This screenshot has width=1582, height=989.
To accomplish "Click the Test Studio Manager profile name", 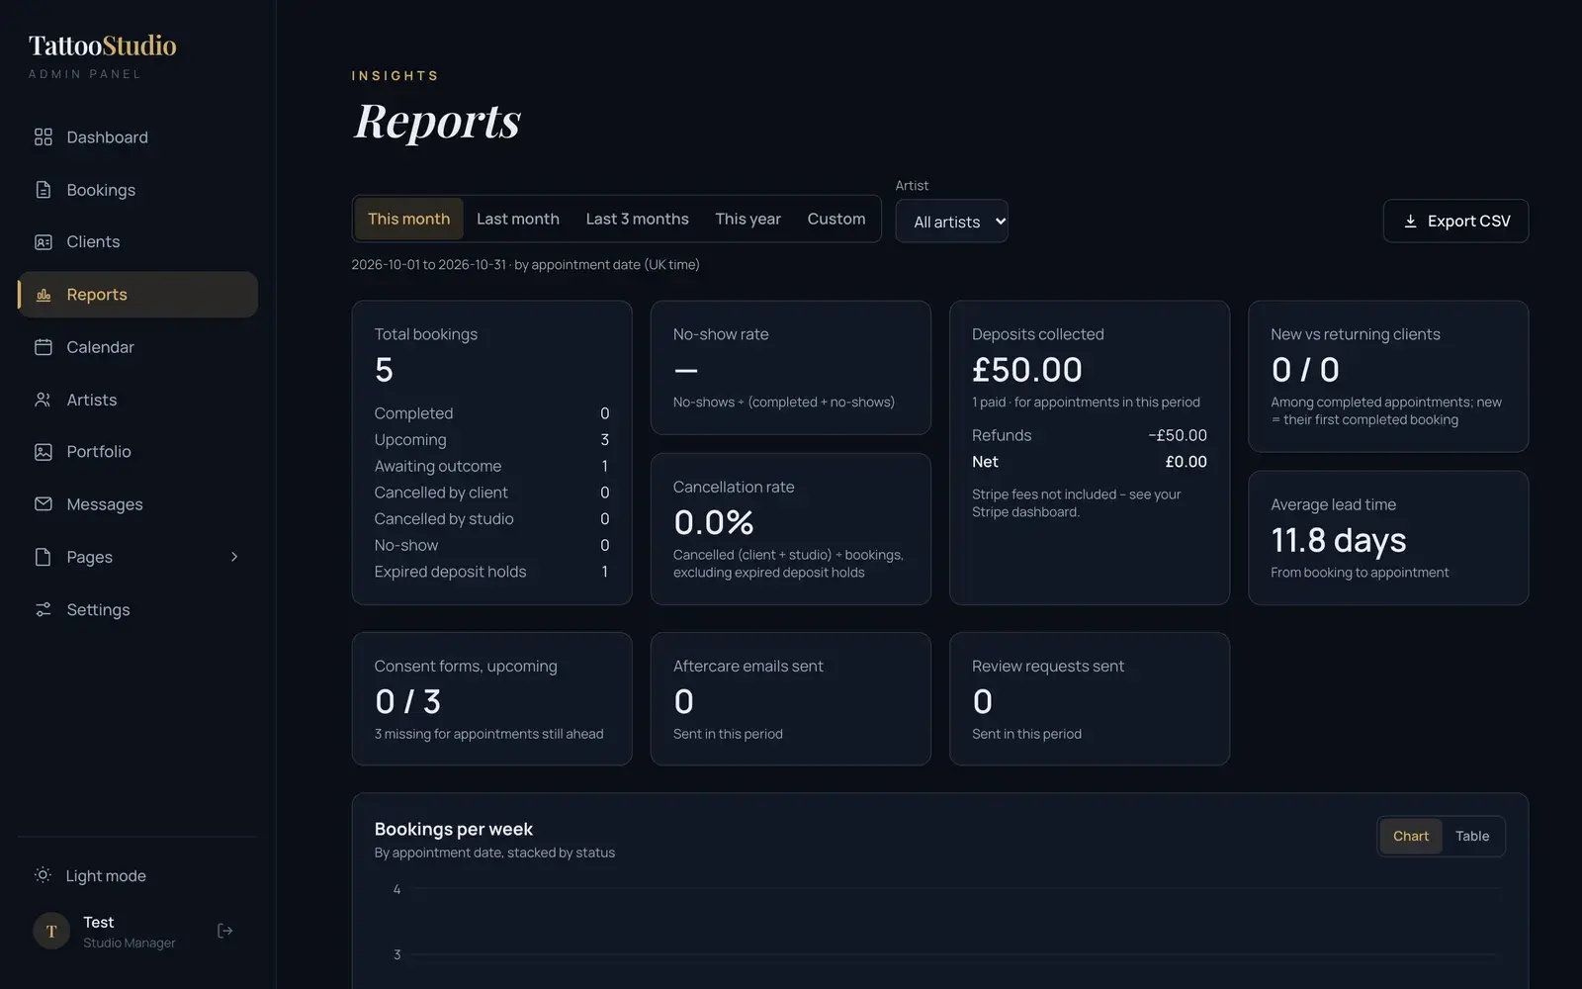I will (x=129, y=932).
